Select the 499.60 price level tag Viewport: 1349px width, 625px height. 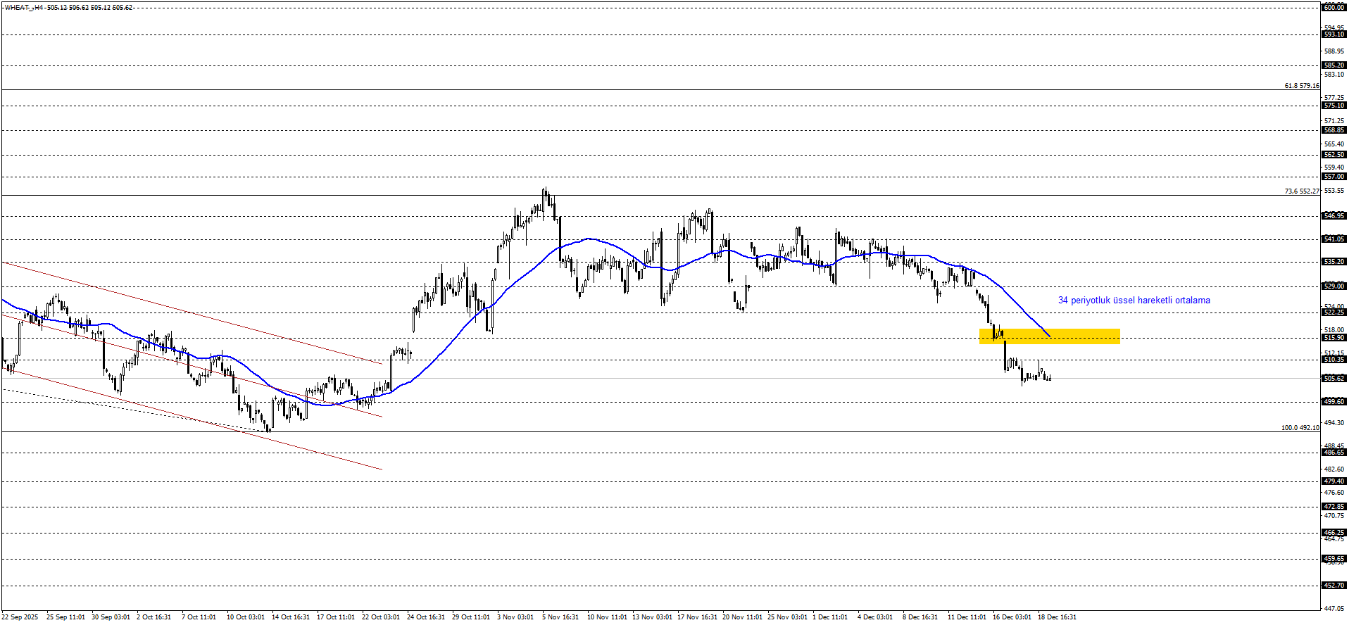click(x=1334, y=402)
